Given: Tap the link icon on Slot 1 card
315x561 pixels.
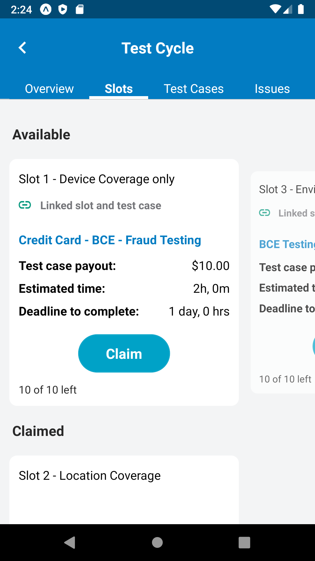Looking at the screenshot, I should (x=25, y=205).
